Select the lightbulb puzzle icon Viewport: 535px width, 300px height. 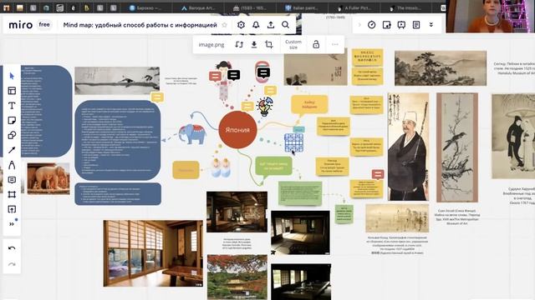(265, 107)
